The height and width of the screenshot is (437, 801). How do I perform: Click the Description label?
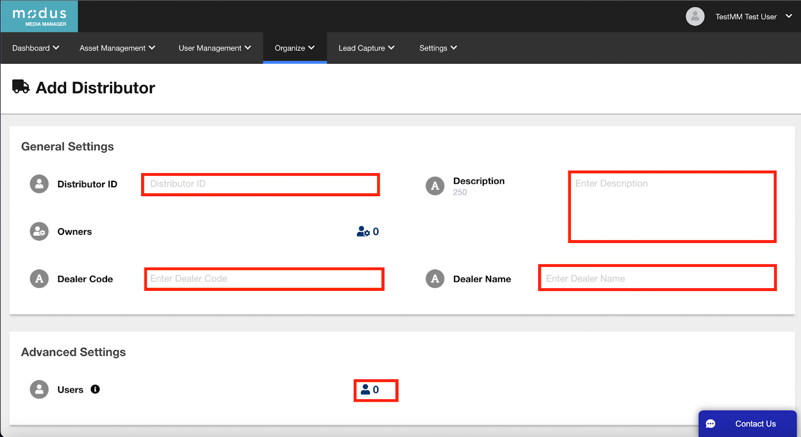tap(479, 181)
